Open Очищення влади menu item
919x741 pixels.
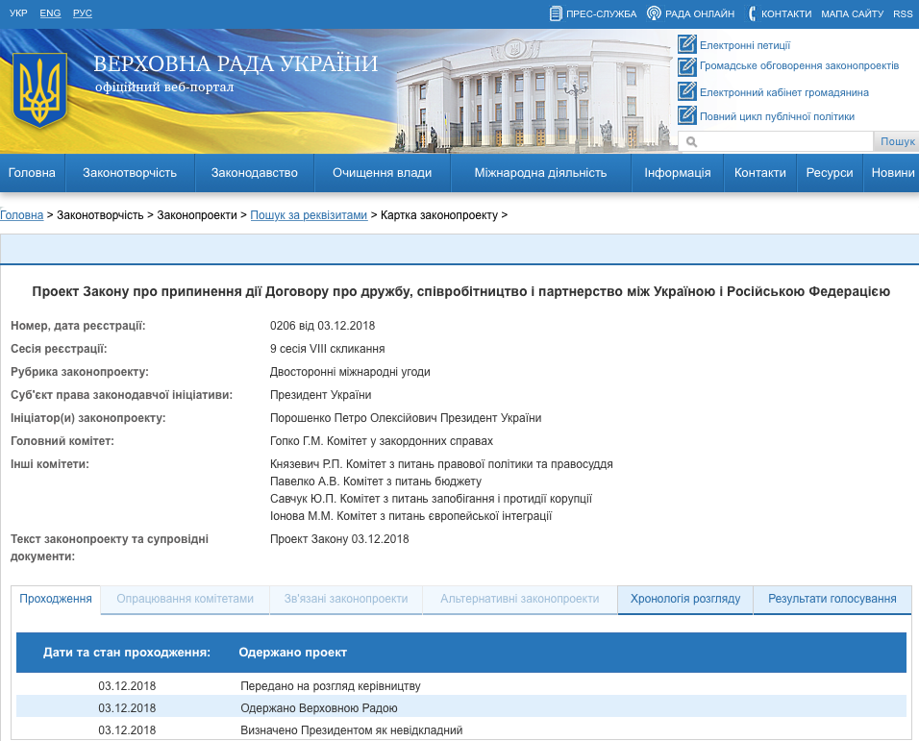pyautogui.click(x=383, y=173)
